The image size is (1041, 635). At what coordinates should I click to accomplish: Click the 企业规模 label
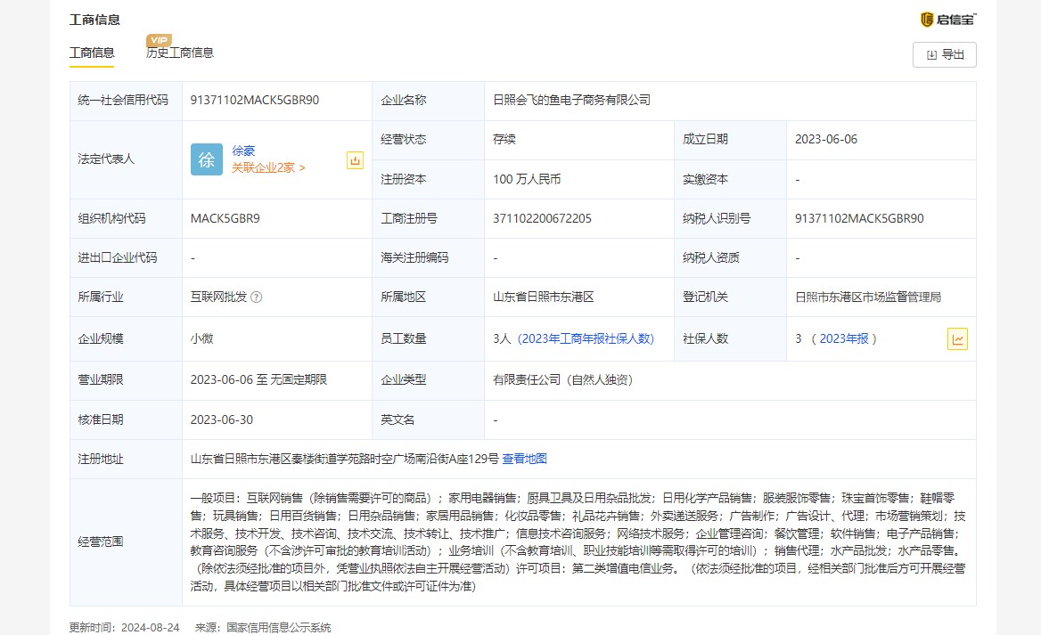[x=100, y=338]
